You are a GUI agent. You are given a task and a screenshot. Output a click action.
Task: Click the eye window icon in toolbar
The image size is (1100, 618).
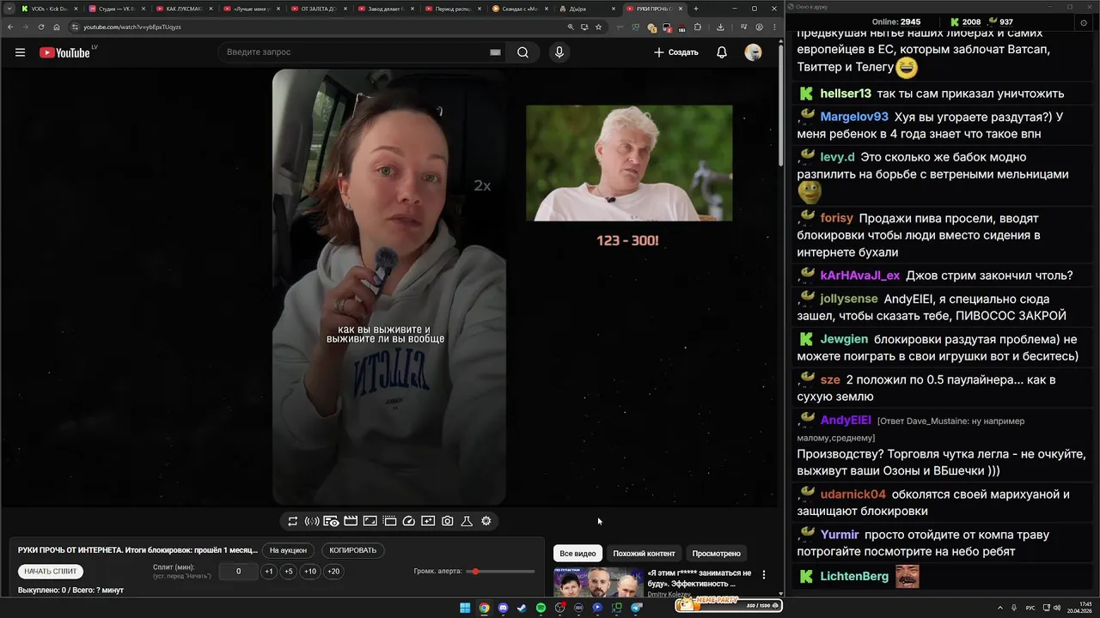[x=331, y=521]
